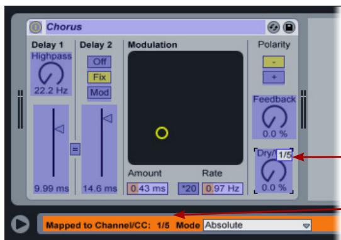Click the yellow circle in Modulation XY pad

(162, 133)
